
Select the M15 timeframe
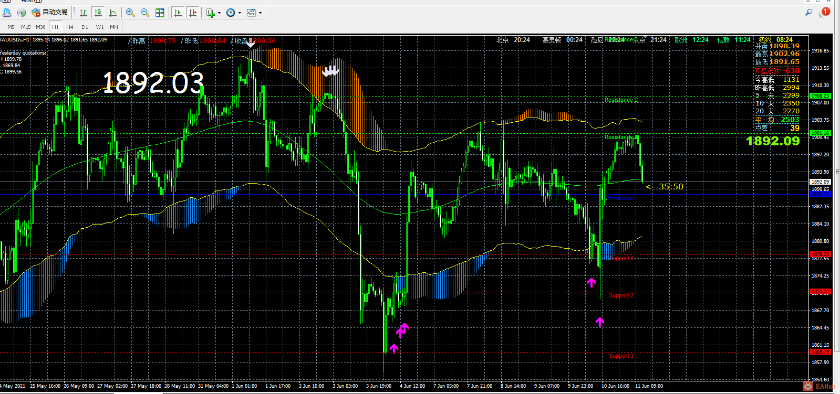[x=26, y=27]
